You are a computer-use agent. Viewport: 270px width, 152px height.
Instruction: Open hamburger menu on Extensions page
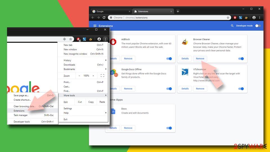(95, 26)
